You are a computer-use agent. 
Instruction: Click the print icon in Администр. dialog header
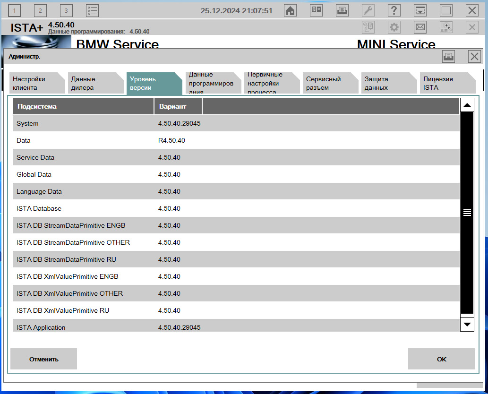coord(448,57)
